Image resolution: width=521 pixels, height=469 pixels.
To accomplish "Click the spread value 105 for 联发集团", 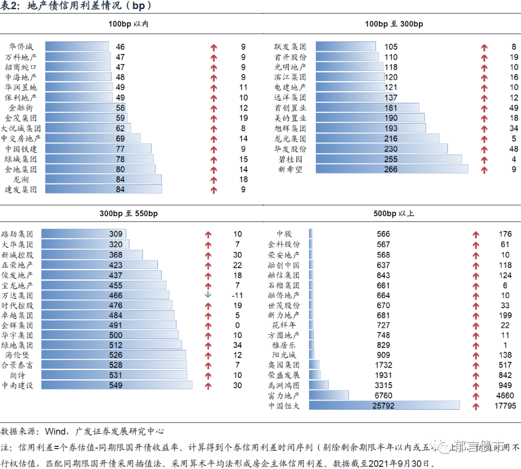I will click(x=391, y=47).
